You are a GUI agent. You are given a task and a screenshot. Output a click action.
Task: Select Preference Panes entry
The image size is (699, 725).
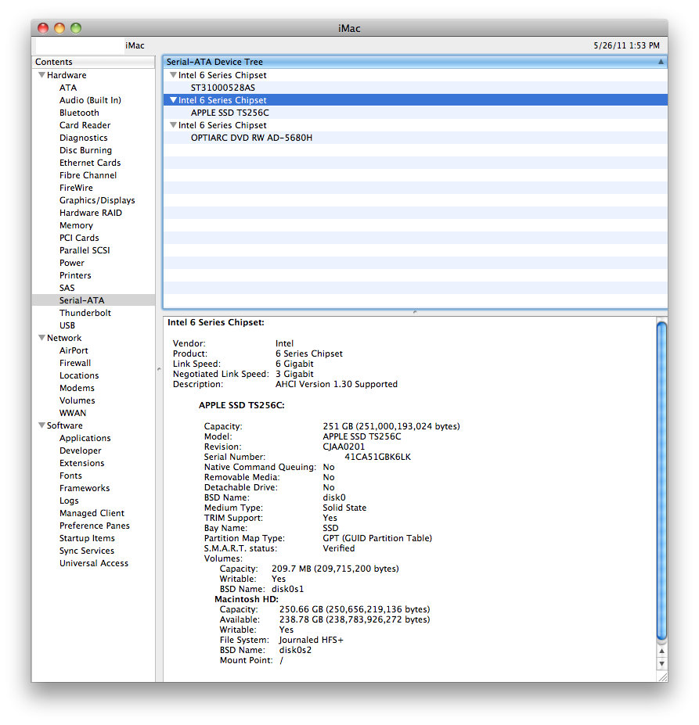click(95, 526)
